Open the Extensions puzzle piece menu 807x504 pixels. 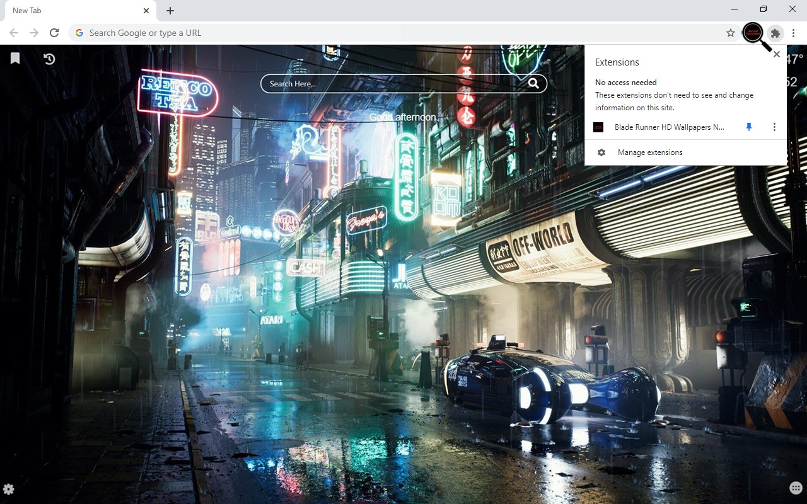[775, 33]
